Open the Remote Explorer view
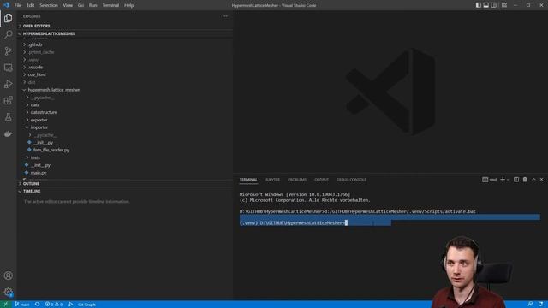 [8, 68]
